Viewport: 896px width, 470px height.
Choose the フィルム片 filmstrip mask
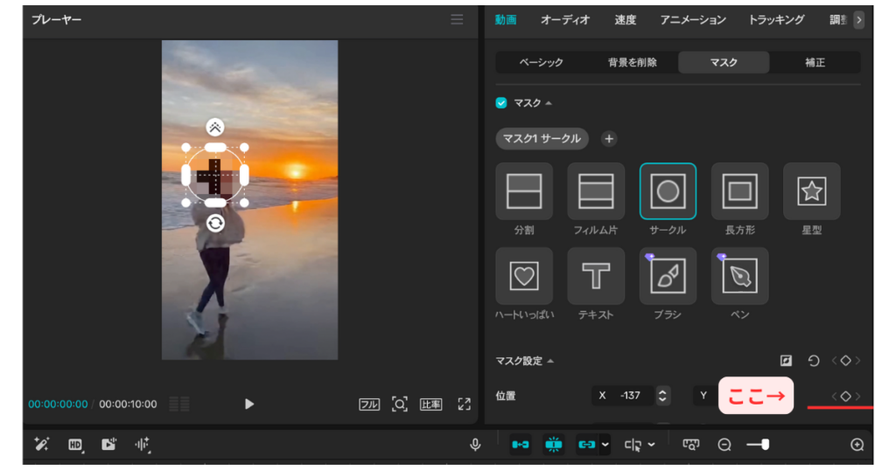click(596, 191)
